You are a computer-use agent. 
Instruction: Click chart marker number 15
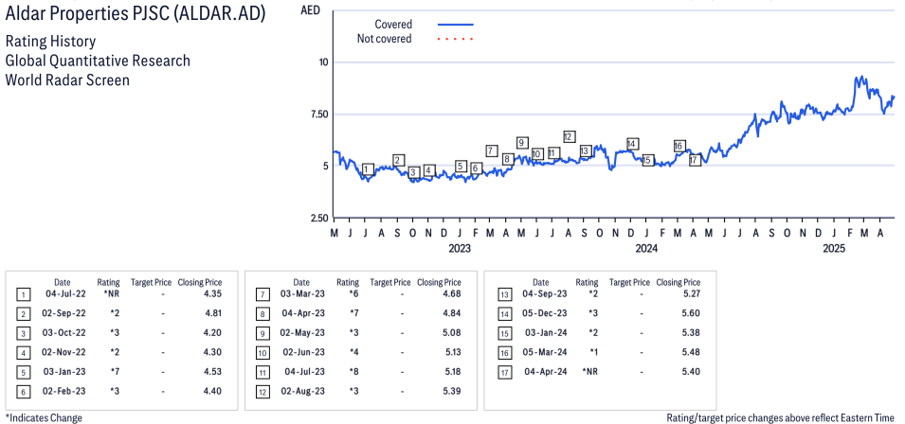pos(647,160)
